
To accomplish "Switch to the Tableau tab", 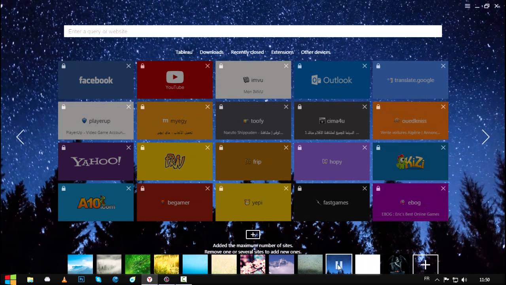I will click(184, 52).
